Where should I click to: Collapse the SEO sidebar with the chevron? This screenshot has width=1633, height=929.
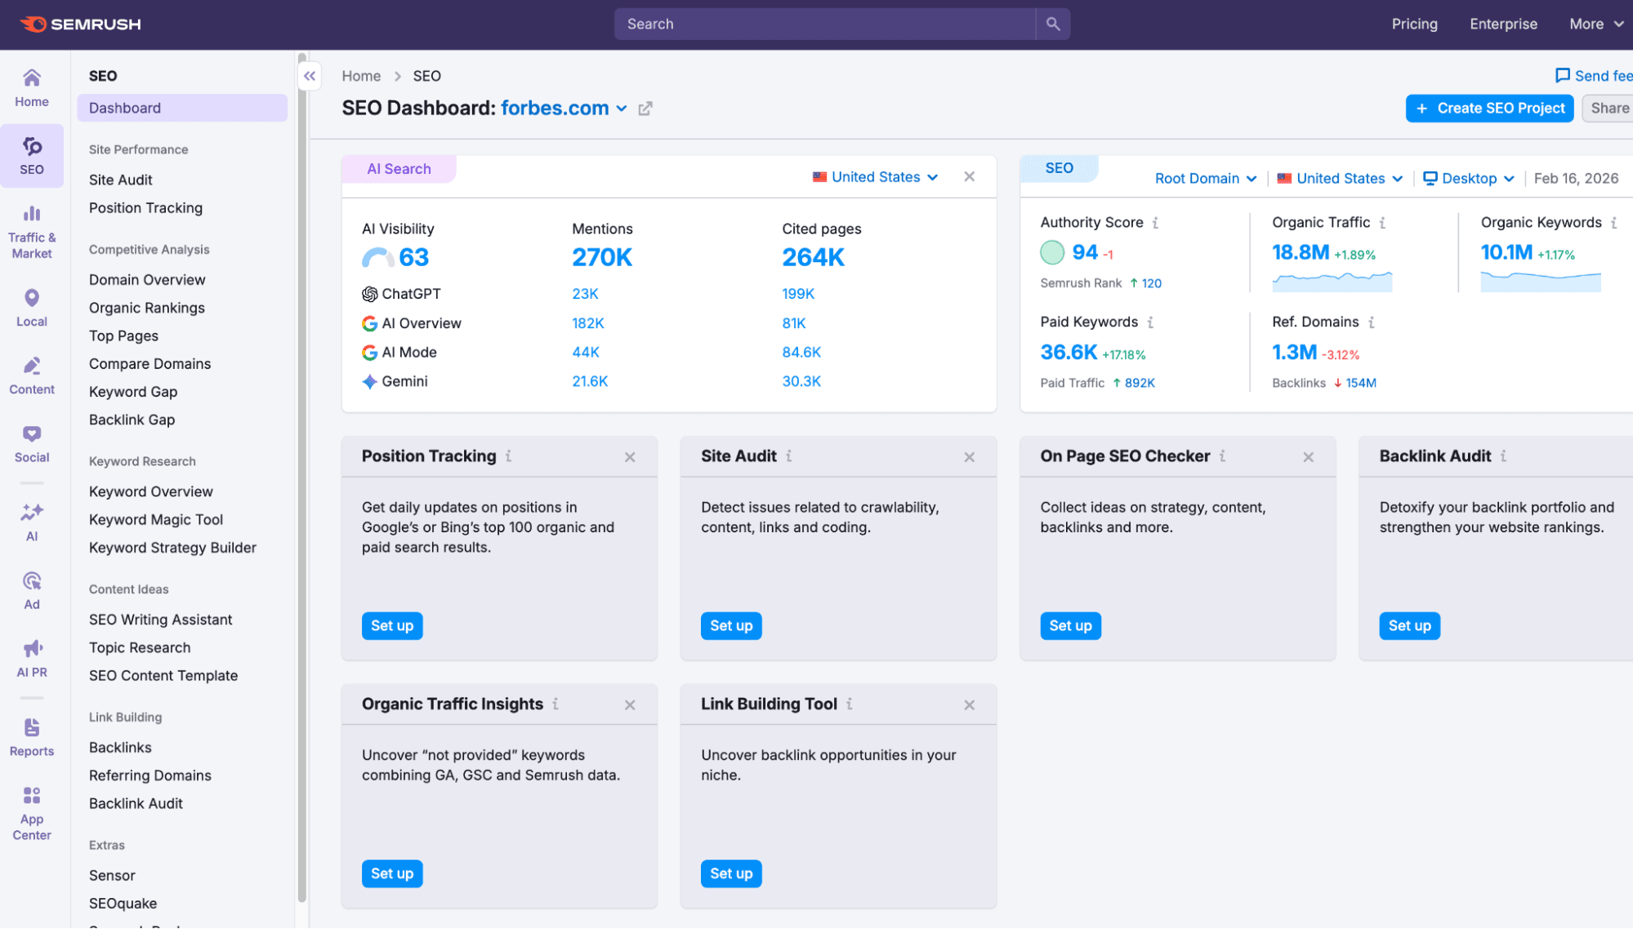pos(310,75)
